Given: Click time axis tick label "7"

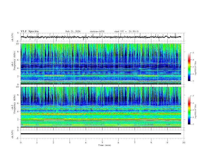Looking at the screenshot, I should click(x=135, y=142).
